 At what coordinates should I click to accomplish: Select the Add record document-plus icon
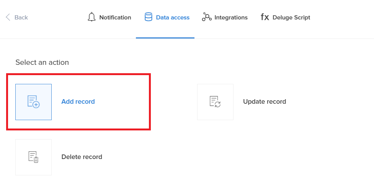33,102
